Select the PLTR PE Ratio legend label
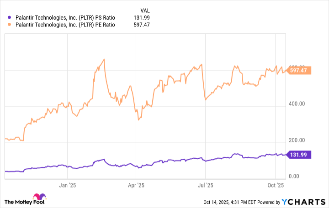 (64, 25)
